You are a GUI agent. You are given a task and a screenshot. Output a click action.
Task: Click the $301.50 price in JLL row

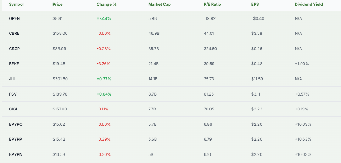(60, 79)
